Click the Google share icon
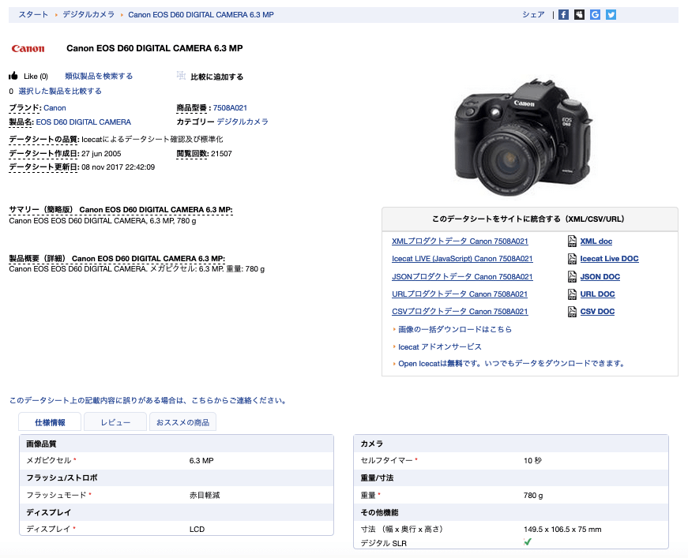Image resolution: width=688 pixels, height=558 pixels. [x=595, y=14]
